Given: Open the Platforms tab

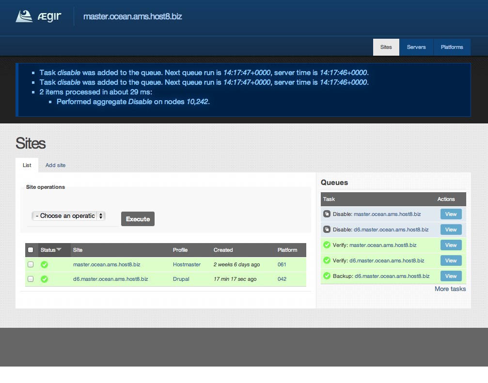Looking at the screenshot, I should click(x=452, y=47).
